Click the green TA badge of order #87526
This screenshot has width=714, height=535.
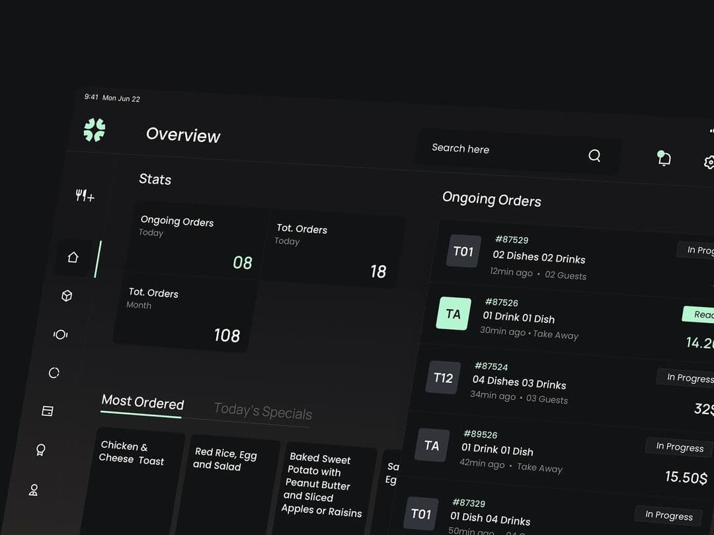click(454, 314)
